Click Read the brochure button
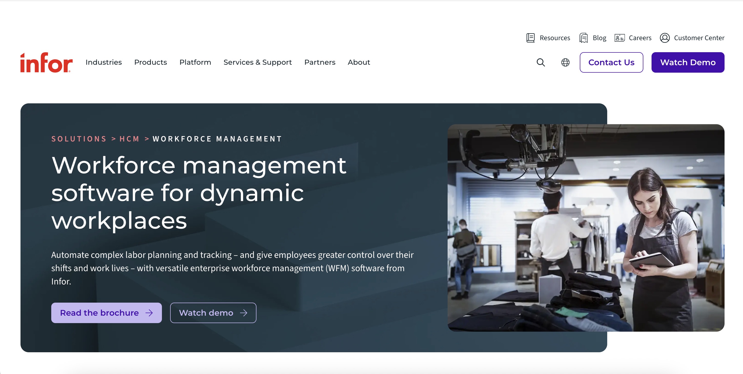743x374 pixels. coord(106,313)
